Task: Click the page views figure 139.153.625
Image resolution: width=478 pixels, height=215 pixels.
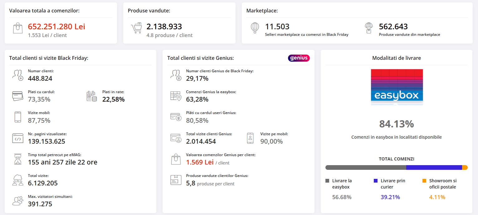Action: tap(47, 141)
